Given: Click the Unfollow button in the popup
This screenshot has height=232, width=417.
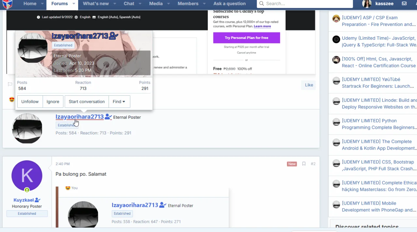Looking at the screenshot, I should click(x=30, y=102).
